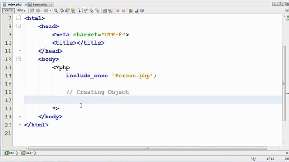Open the Forward navigation dropdown arrow
Viewport: 289px width, 162px height.
(x=50, y=10)
